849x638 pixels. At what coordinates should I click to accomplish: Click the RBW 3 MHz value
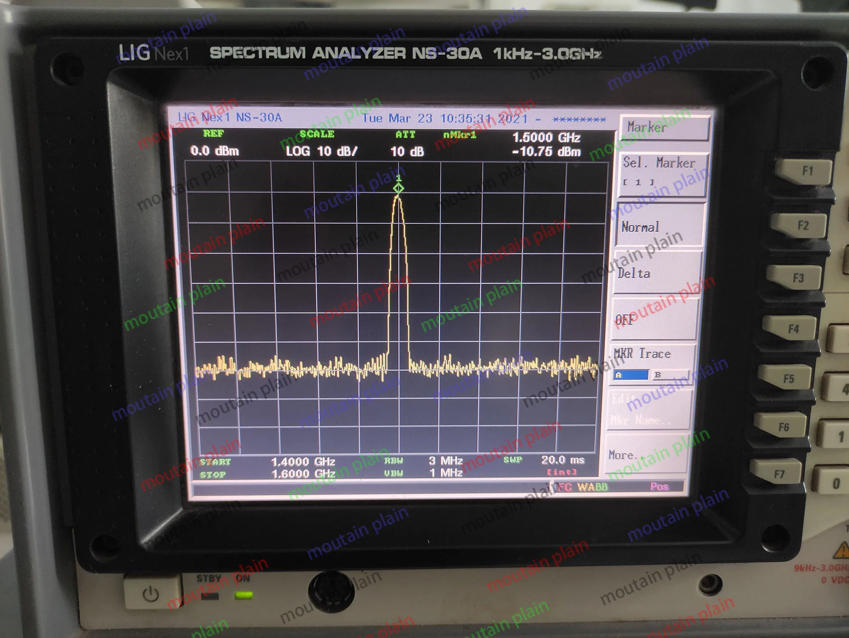[x=445, y=460]
